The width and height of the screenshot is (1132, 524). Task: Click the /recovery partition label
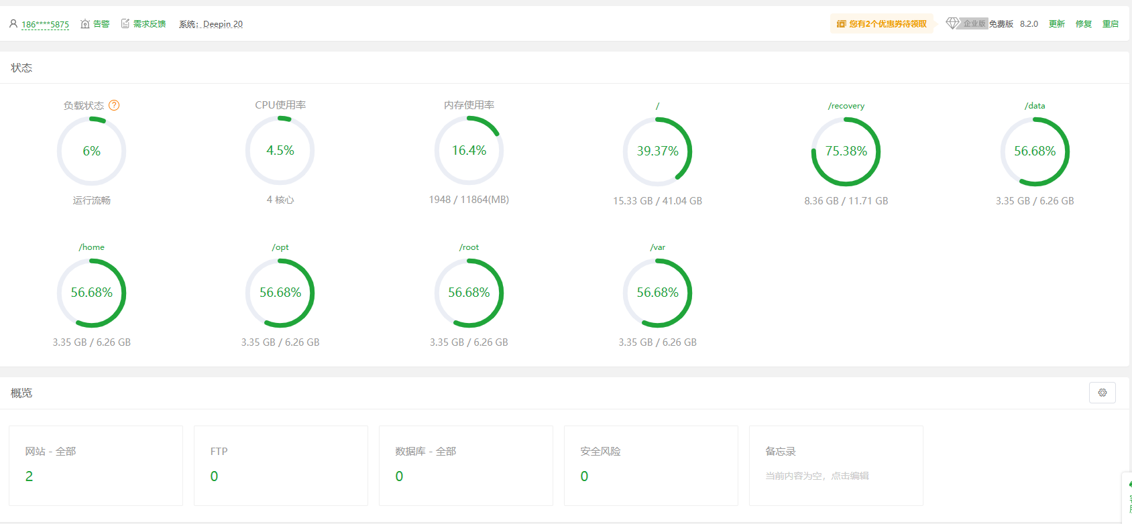tap(846, 106)
